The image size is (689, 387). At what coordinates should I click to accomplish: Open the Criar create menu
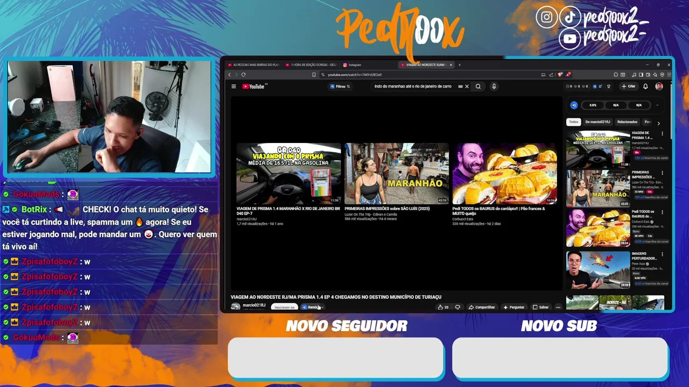(x=628, y=87)
